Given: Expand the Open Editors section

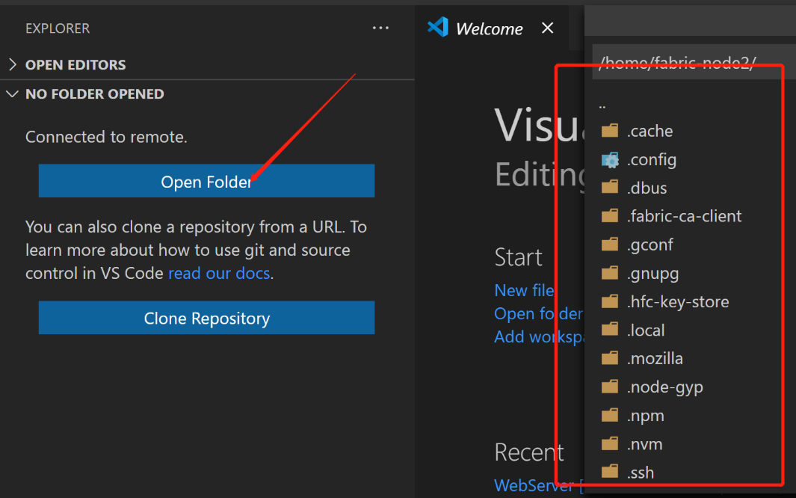Looking at the screenshot, I should click(13, 65).
